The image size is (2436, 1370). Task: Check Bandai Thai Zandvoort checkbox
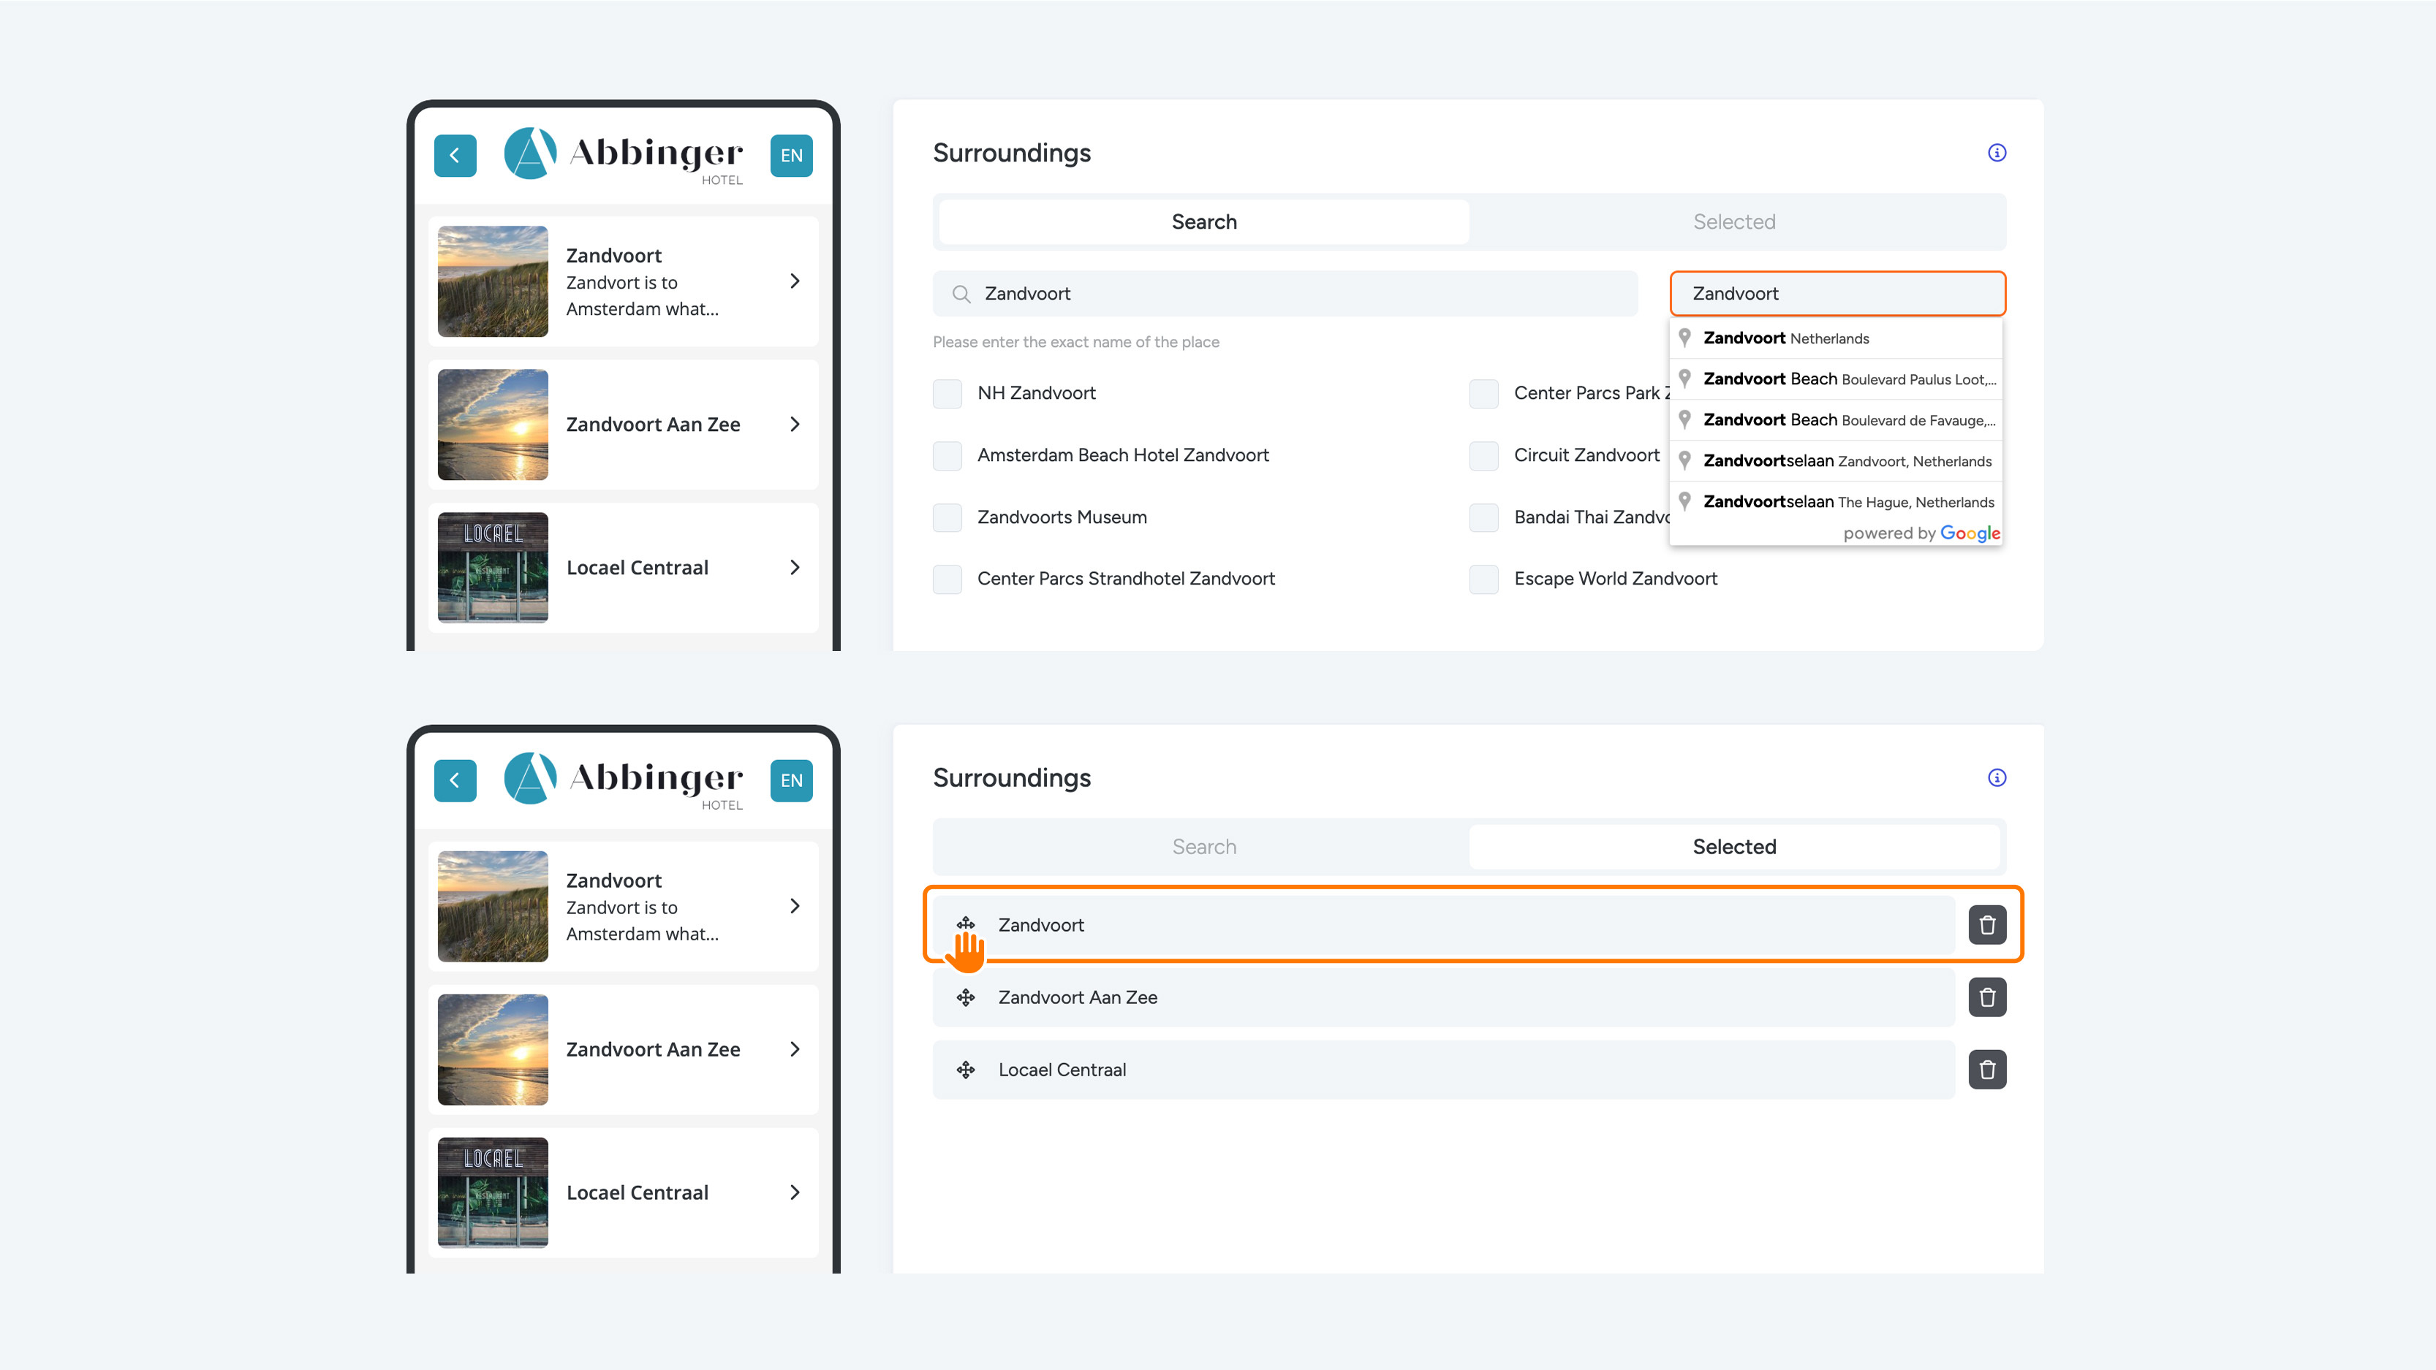[1483, 517]
